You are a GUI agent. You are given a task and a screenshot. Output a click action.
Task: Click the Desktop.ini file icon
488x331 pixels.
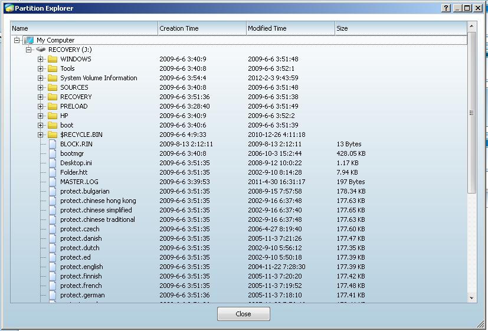click(x=53, y=163)
